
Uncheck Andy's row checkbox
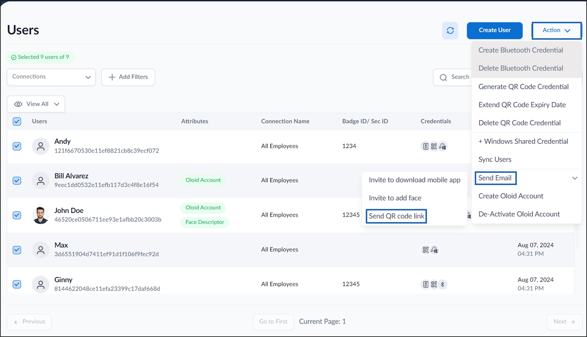pyautogui.click(x=17, y=146)
